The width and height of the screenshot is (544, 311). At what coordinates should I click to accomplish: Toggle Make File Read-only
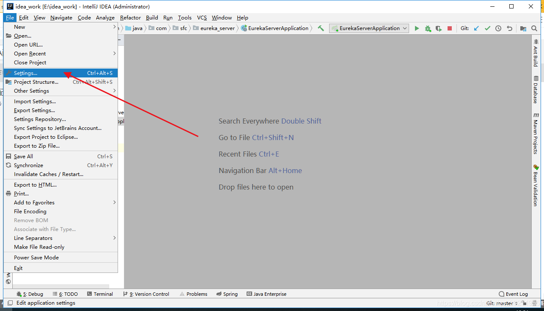pyautogui.click(x=61, y=247)
